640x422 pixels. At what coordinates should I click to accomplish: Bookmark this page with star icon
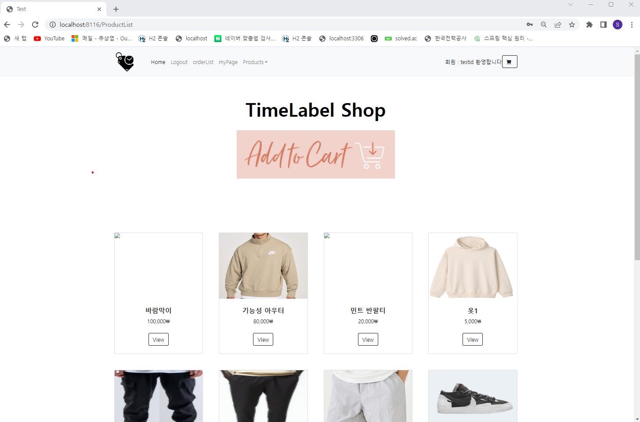pyautogui.click(x=572, y=25)
